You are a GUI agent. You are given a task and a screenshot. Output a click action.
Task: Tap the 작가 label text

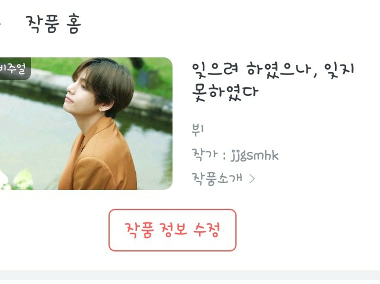pos(205,155)
